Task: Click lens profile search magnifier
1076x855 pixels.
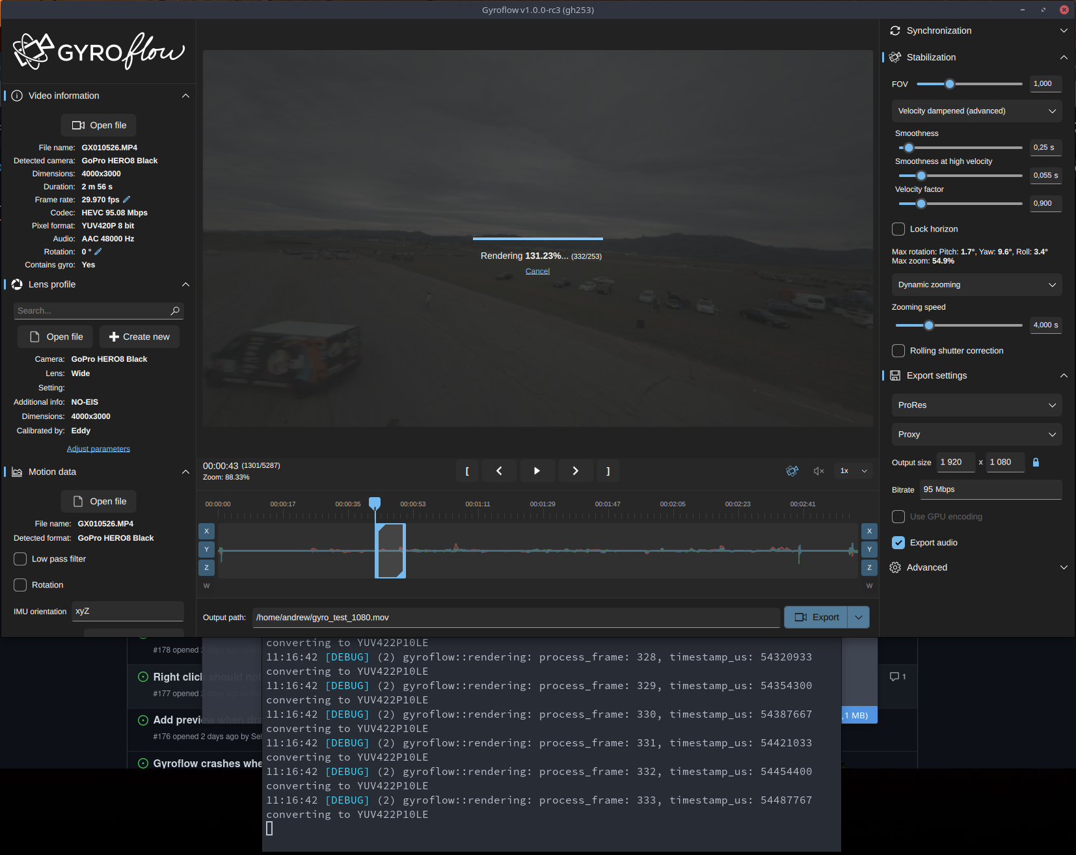Action: tap(175, 311)
